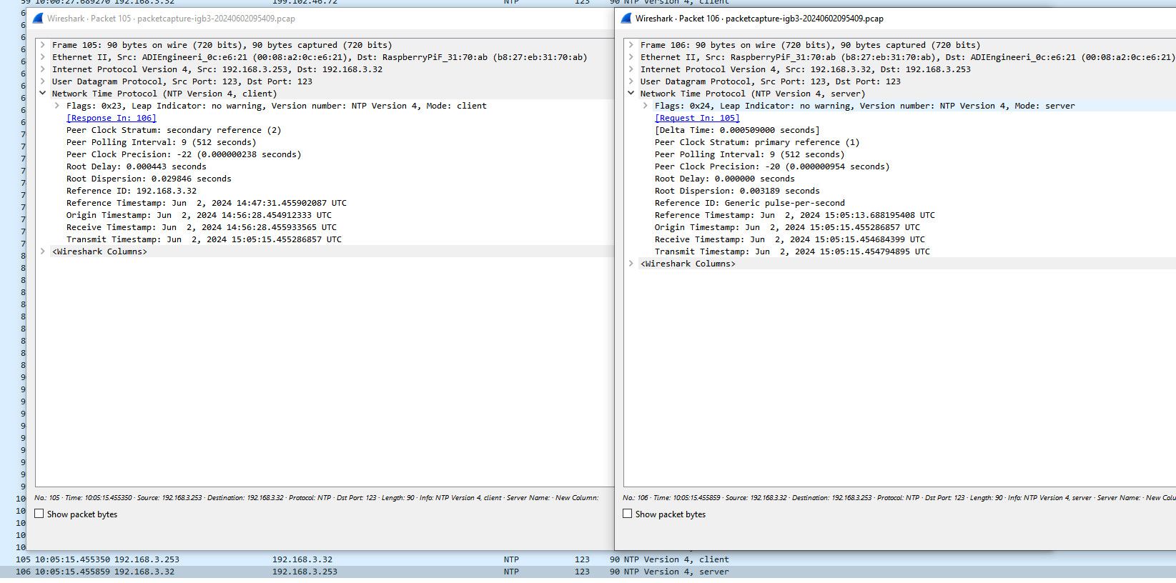
Task: Select Root Dispersion: 0.003189 seconds
Action: (737, 191)
